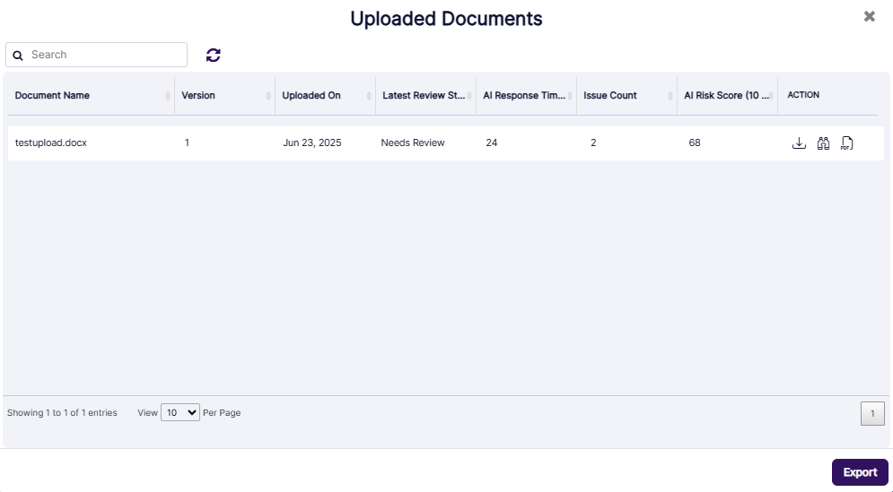This screenshot has height=492, width=893.
Task: Open review binoculars icon for testupload.docx
Action: tap(823, 143)
